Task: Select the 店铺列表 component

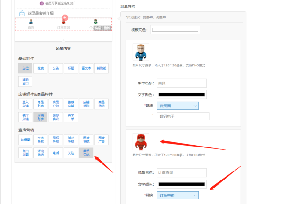Action: [x=40, y=116]
